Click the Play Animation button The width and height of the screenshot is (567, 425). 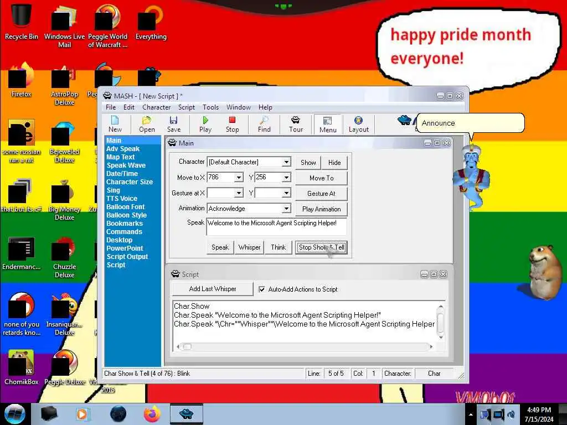[x=322, y=209]
